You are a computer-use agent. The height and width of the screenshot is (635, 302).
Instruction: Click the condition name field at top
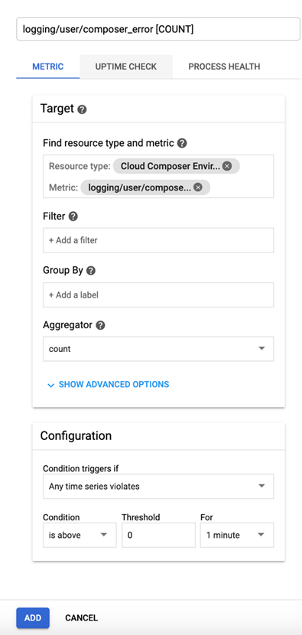[x=158, y=29]
